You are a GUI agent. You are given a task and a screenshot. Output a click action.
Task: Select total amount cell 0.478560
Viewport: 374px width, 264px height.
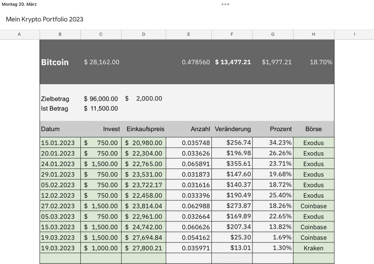tap(189, 62)
